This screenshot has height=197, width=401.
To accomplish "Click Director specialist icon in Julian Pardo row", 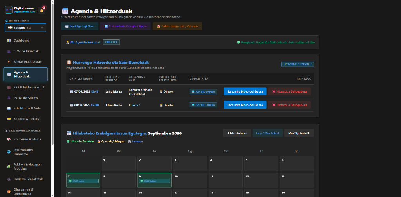I will click(x=161, y=105).
